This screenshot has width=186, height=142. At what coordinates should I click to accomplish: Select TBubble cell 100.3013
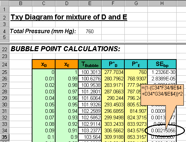[x=90, y=72]
